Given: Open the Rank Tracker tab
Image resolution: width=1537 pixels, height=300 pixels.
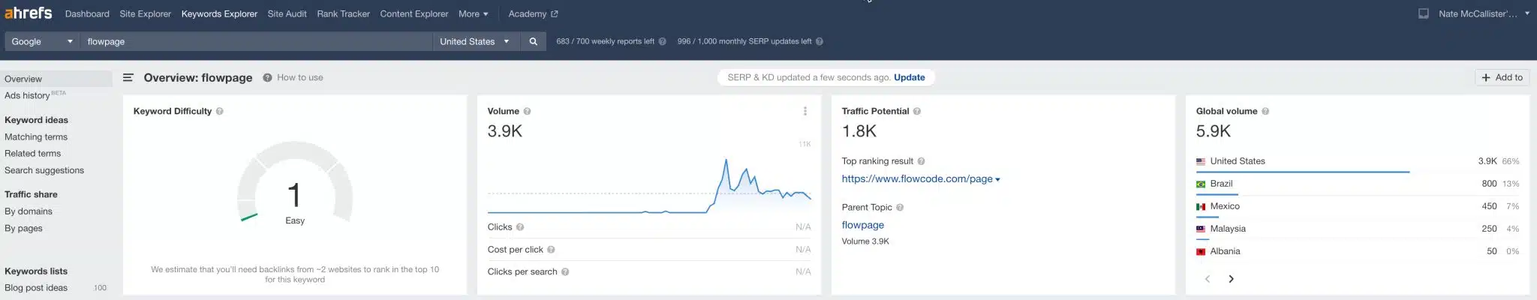Looking at the screenshot, I should click(x=343, y=13).
